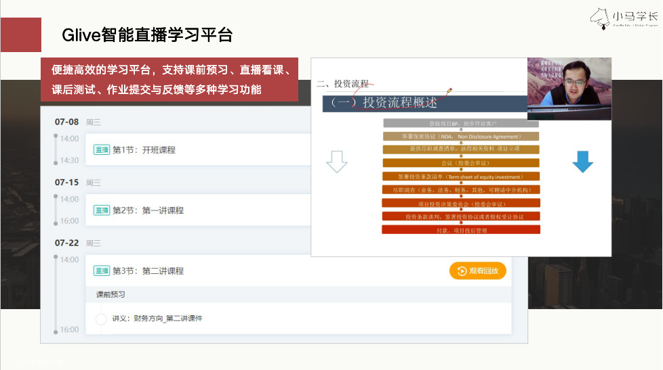Select the circle beside 讲义：财务方向_第二讲课件
663x370 pixels.
click(x=101, y=319)
